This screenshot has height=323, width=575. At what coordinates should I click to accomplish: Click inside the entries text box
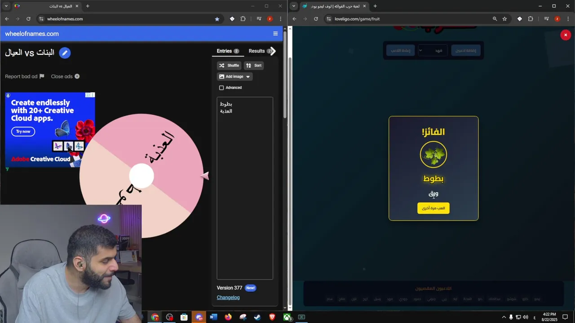pyautogui.click(x=245, y=188)
